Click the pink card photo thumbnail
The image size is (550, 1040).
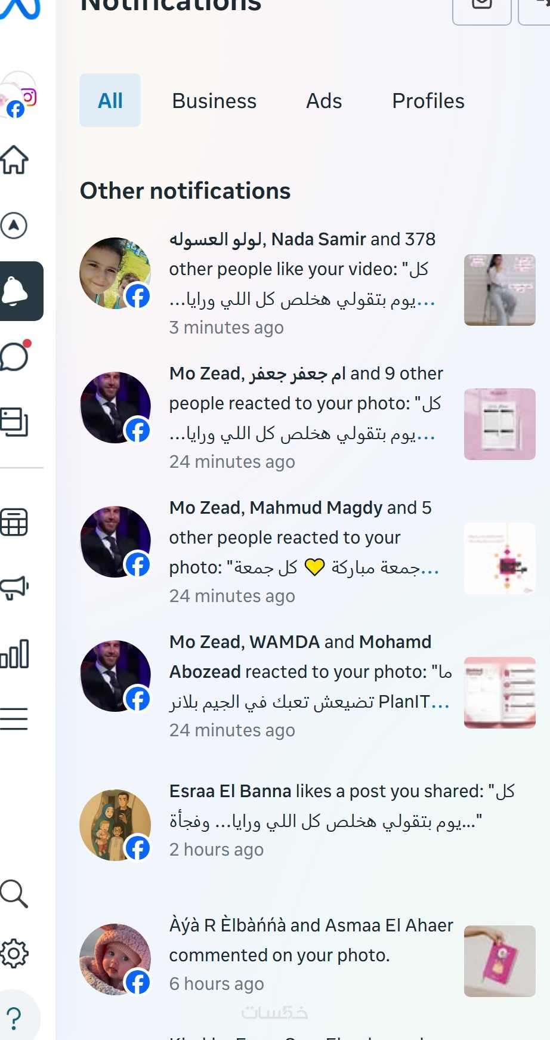[x=500, y=961]
